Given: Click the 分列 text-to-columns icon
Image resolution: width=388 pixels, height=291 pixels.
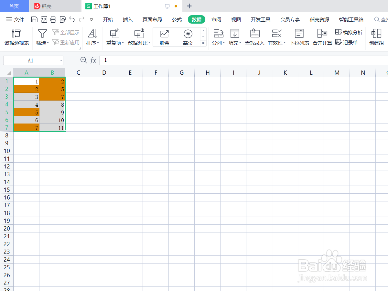Looking at the screenshot, I should click(x=219, y=33).
